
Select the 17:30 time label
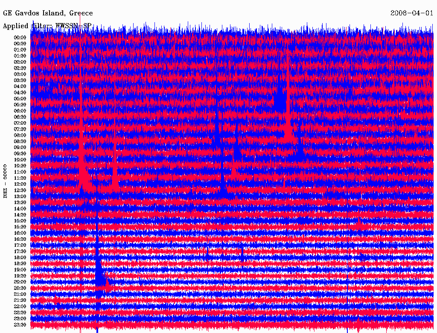tap(20, 251)
